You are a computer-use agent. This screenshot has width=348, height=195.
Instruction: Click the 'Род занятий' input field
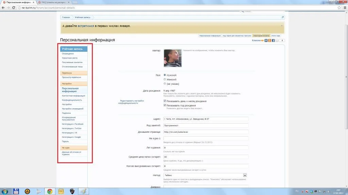[x=206, y=125]
